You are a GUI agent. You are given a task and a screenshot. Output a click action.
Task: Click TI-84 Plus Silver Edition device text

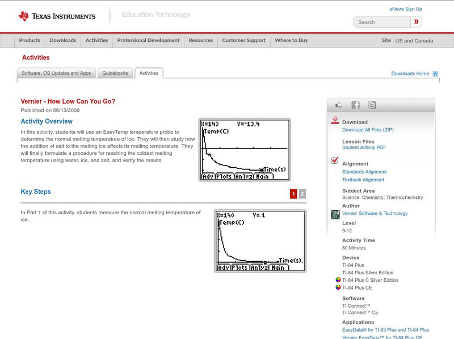point(368,273)
